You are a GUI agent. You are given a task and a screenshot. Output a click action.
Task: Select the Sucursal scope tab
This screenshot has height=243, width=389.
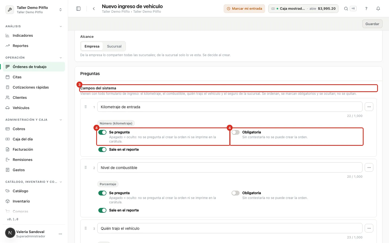point(114,46)
